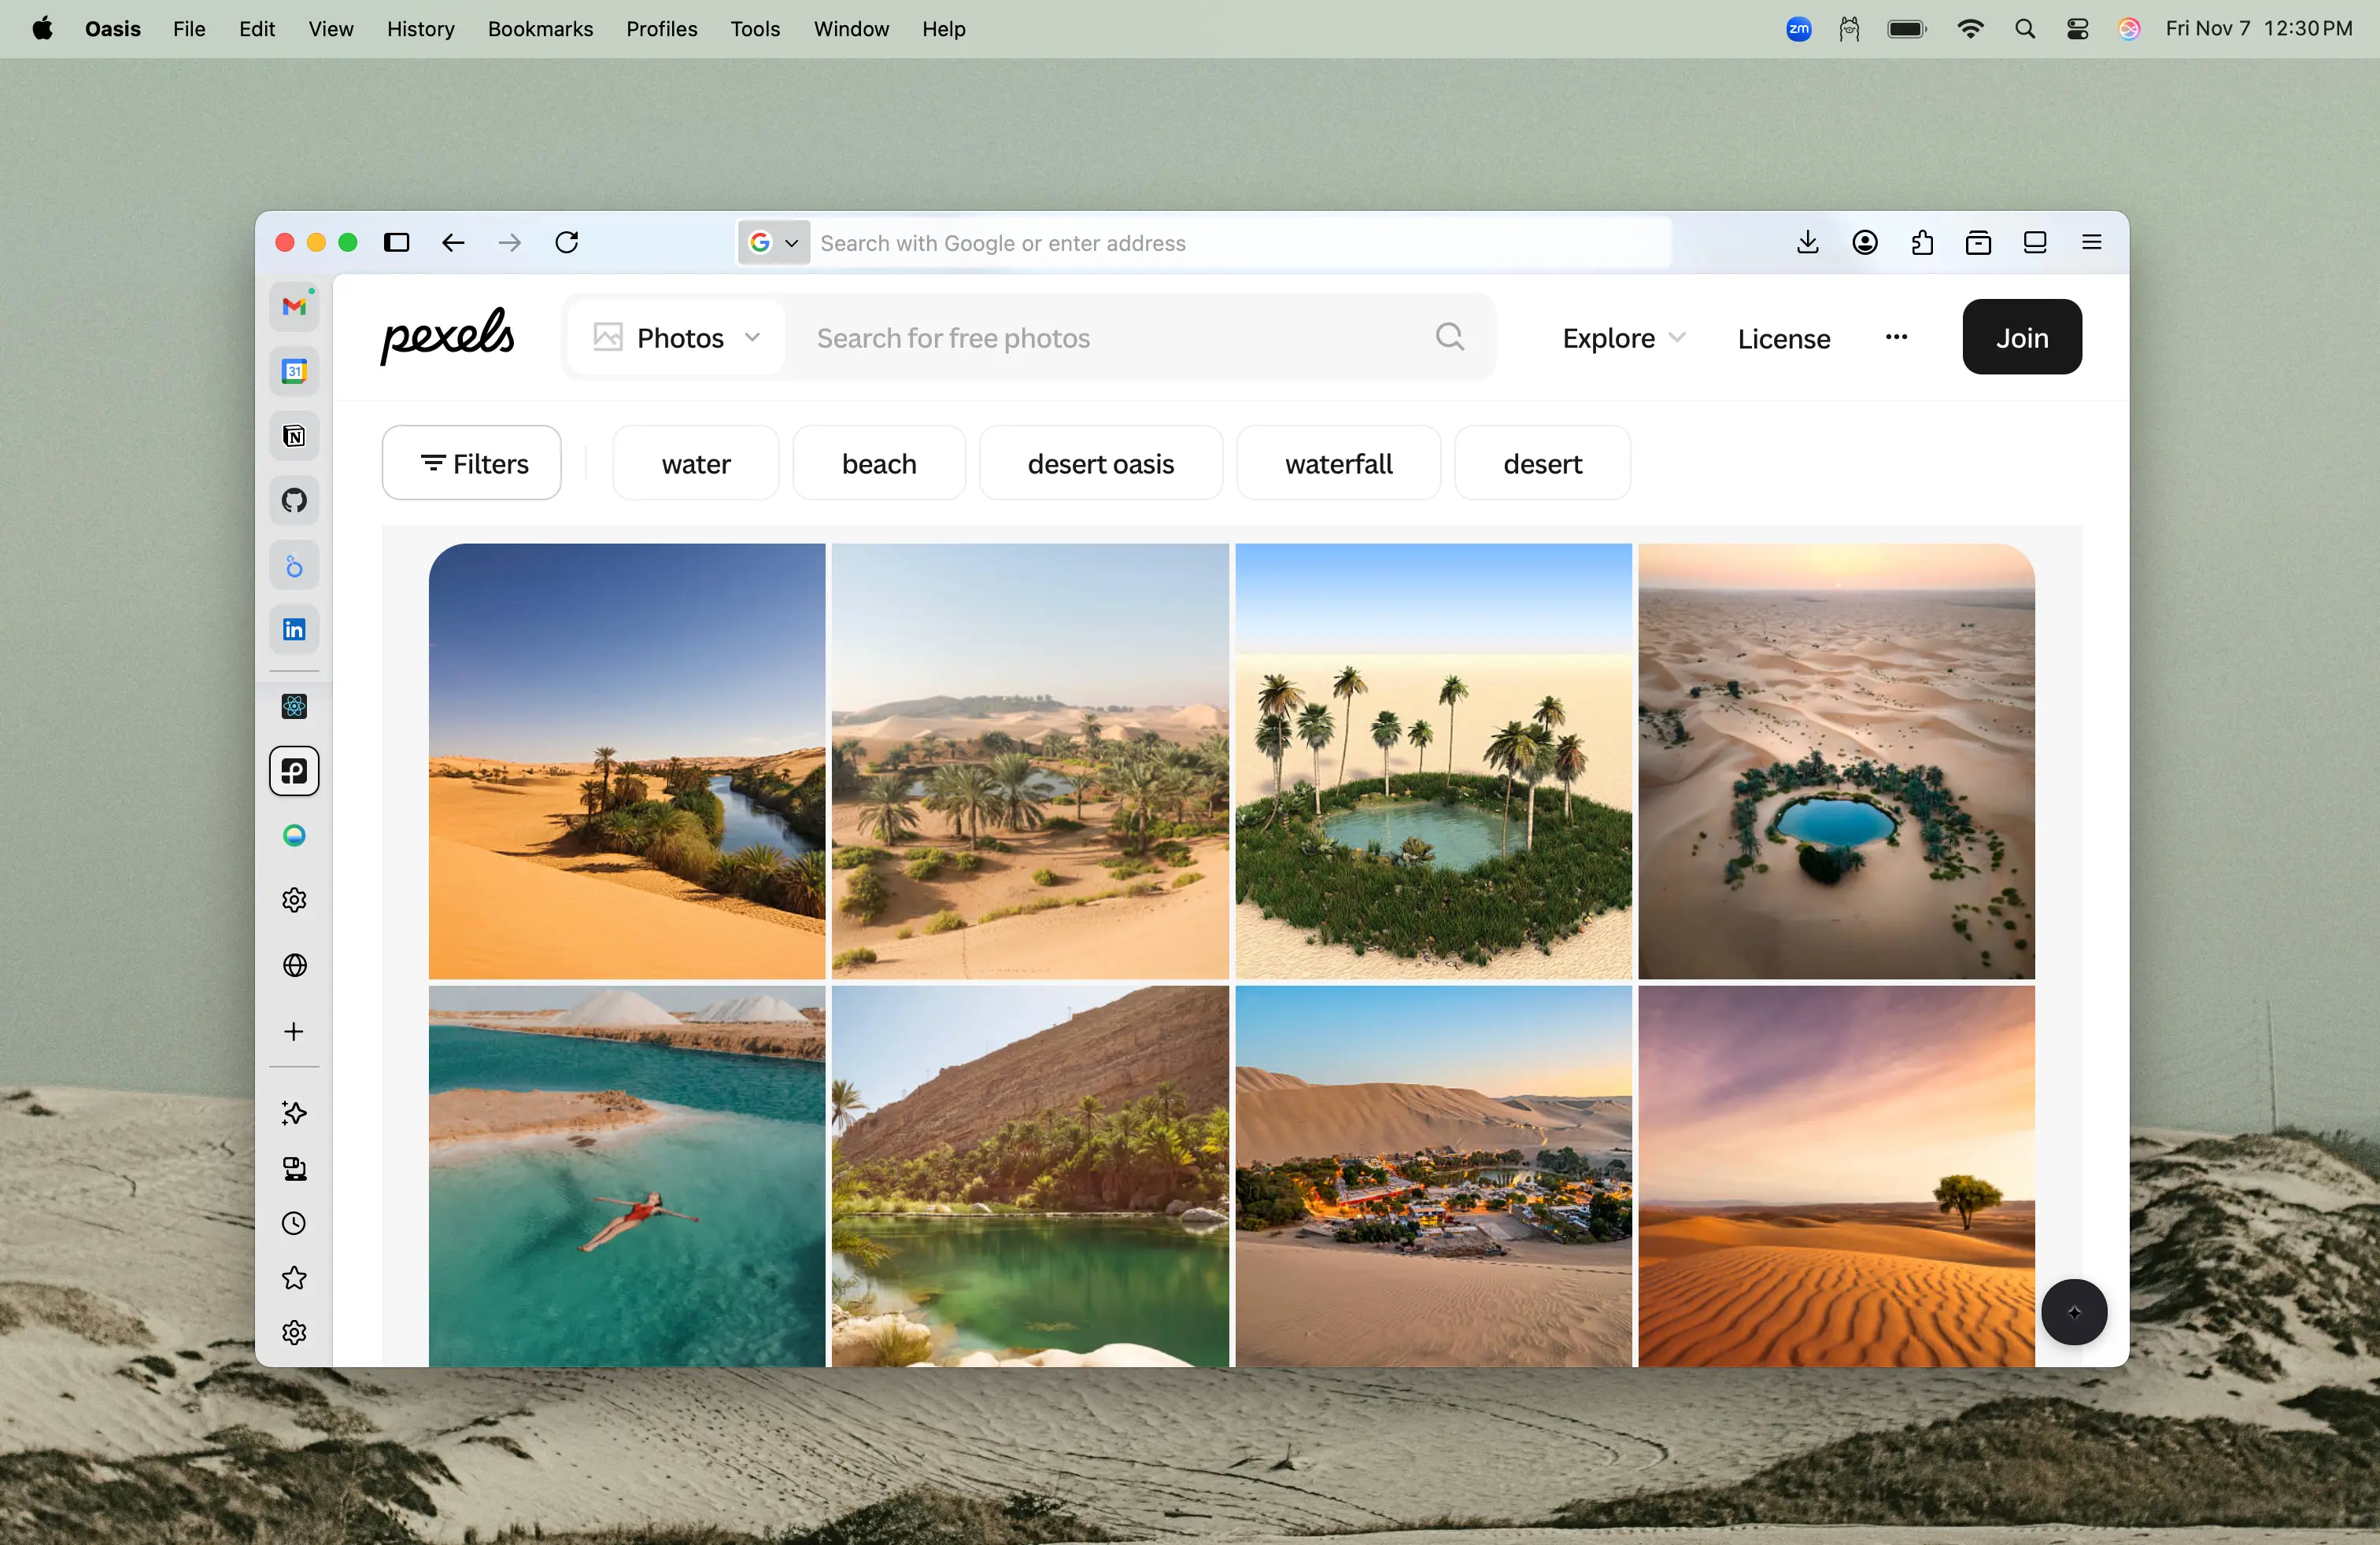2380x1545 pixels.
Task: Reload the current page
Action: [x=567, y=243]
